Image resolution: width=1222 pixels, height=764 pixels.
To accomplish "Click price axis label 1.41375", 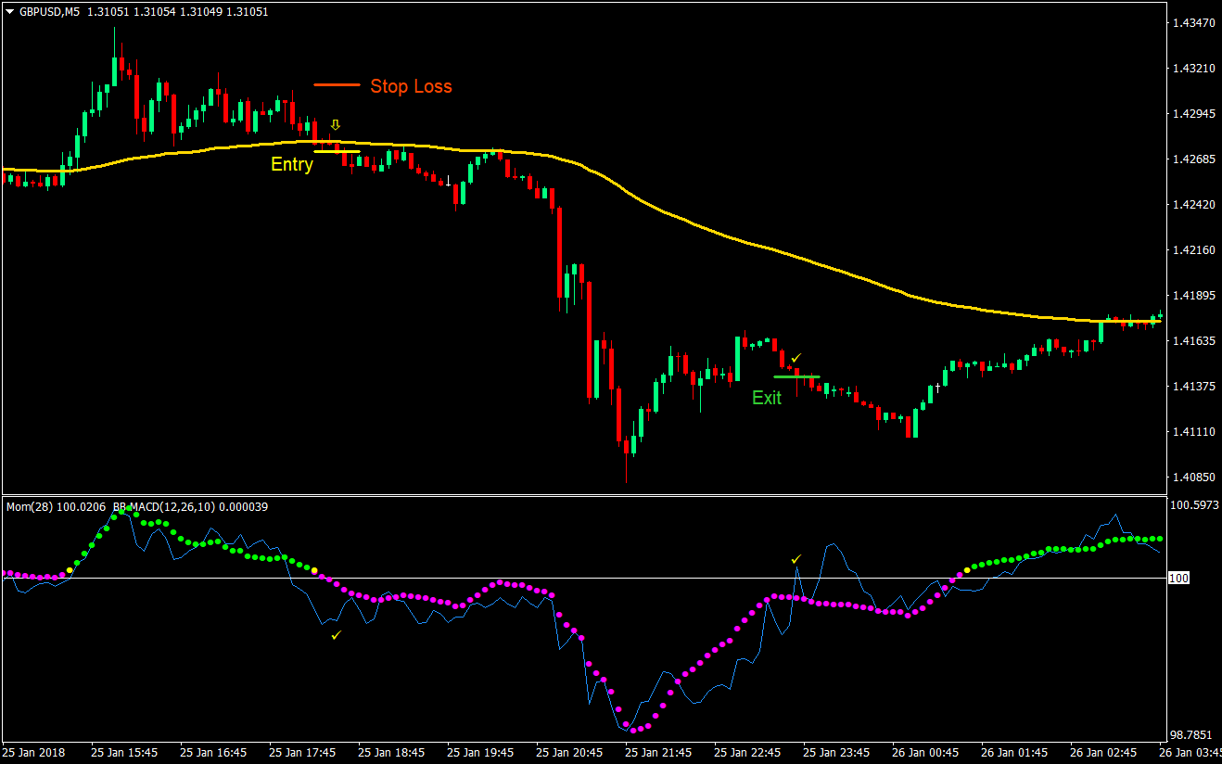I will (x=1192, y=387).
